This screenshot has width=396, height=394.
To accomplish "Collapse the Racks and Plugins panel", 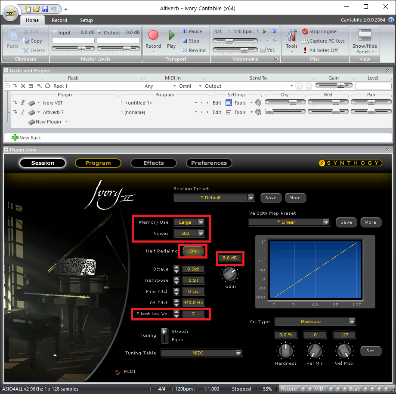I will [6, 71].
